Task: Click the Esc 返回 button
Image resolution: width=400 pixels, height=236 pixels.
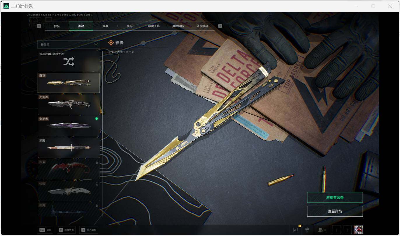Action: coord(45,230)
